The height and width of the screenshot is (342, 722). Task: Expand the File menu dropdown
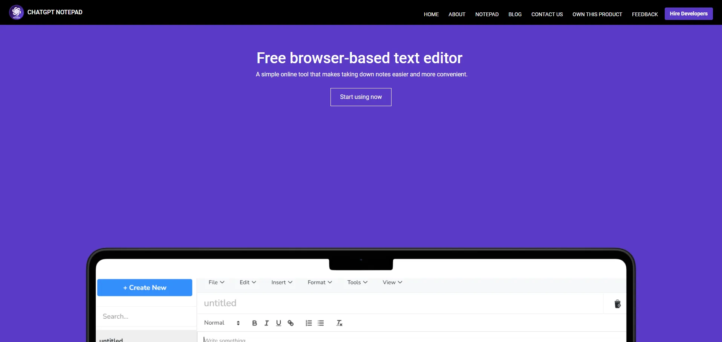click(216, 283)
